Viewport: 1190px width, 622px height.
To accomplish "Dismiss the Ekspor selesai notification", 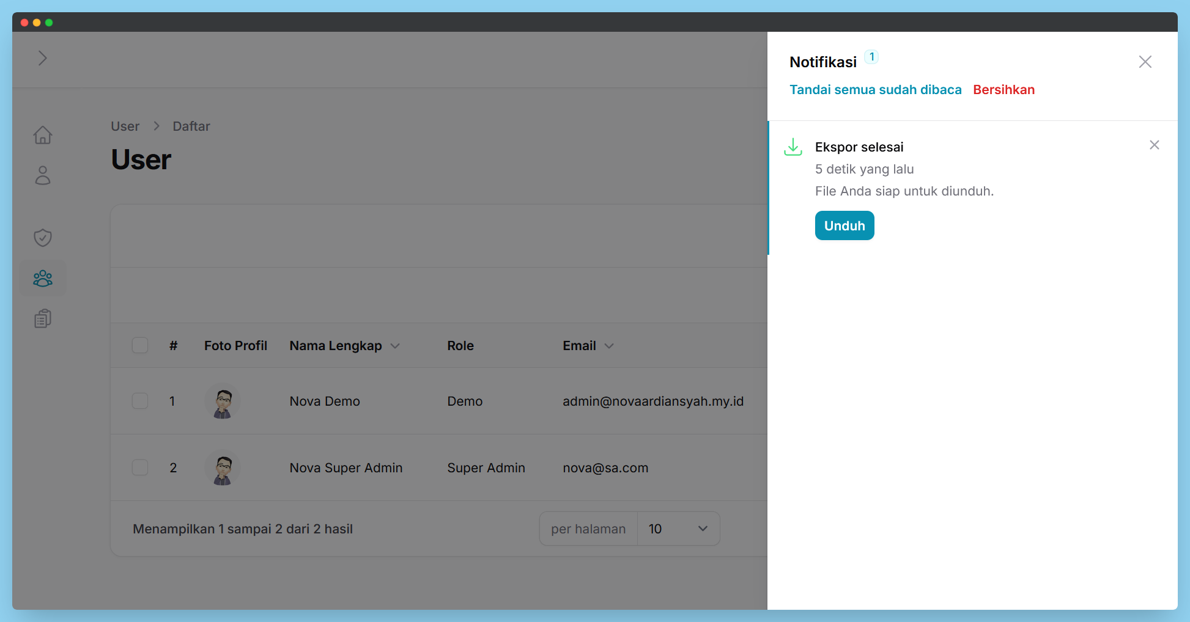I will click(1155, 145).
